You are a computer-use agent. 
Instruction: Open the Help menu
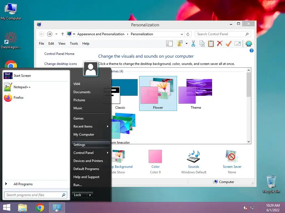pos(86,44)
